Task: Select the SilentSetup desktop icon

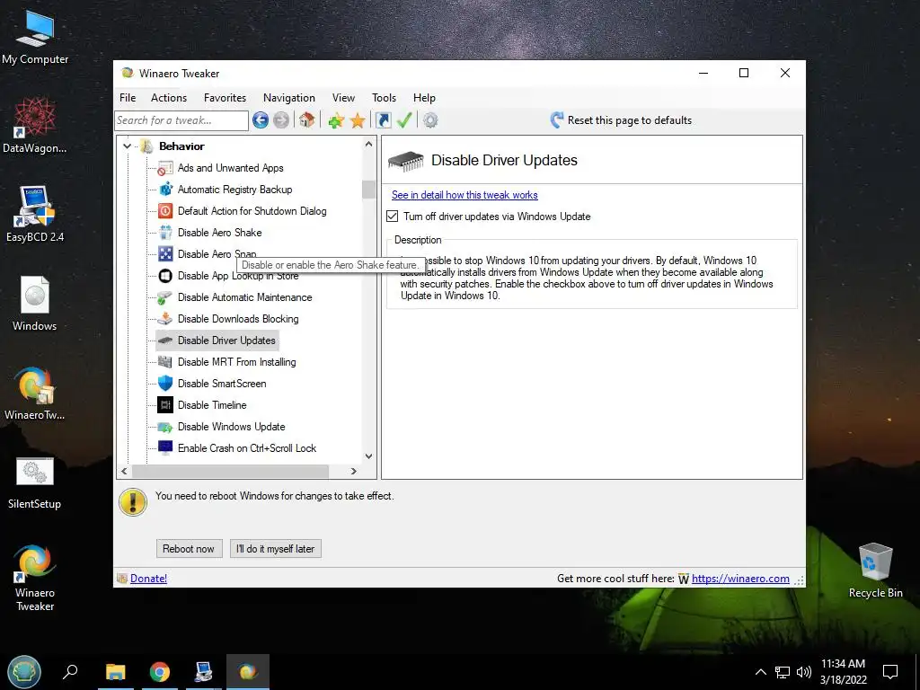Action: pos(35,482)
